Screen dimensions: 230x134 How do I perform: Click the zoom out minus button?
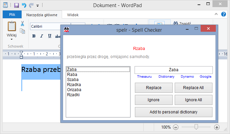pyautogui.click(x=176, y=127)
